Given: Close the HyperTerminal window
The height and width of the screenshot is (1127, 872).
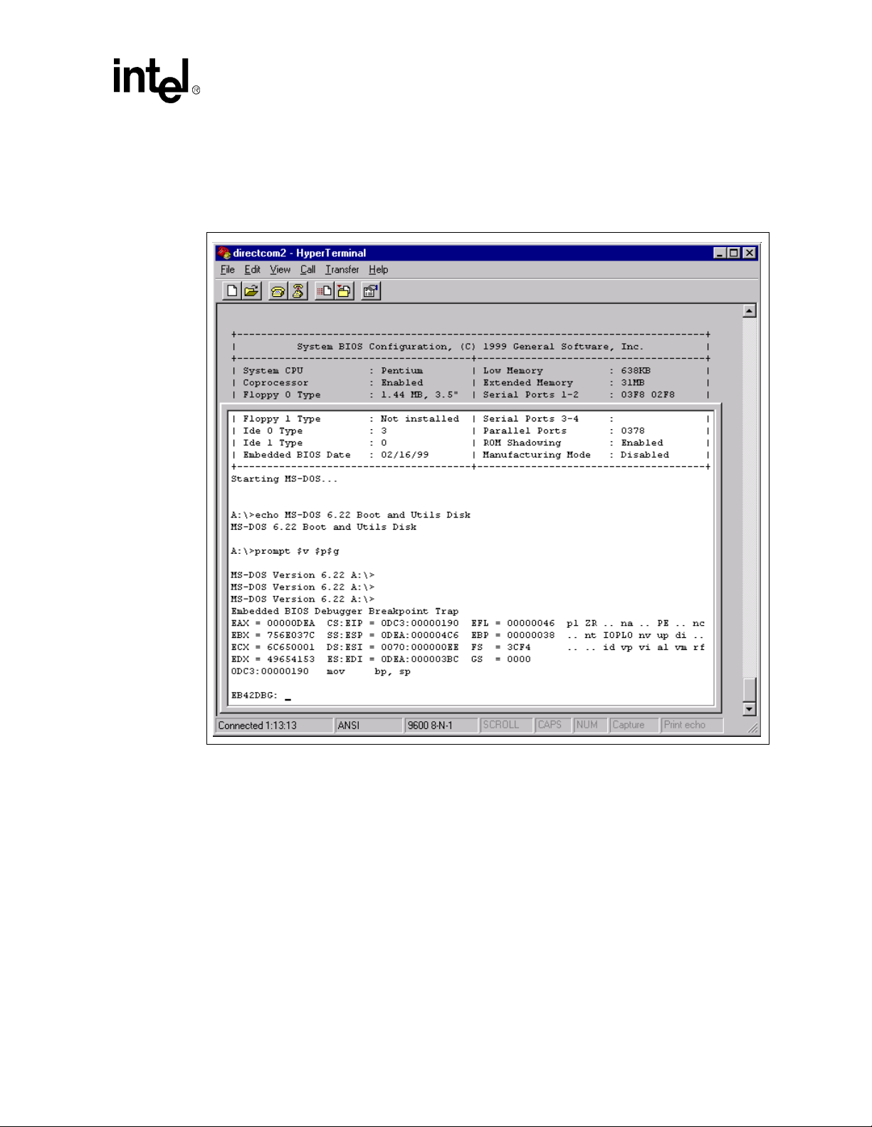Looking at the screenshot, I should 749,253.
